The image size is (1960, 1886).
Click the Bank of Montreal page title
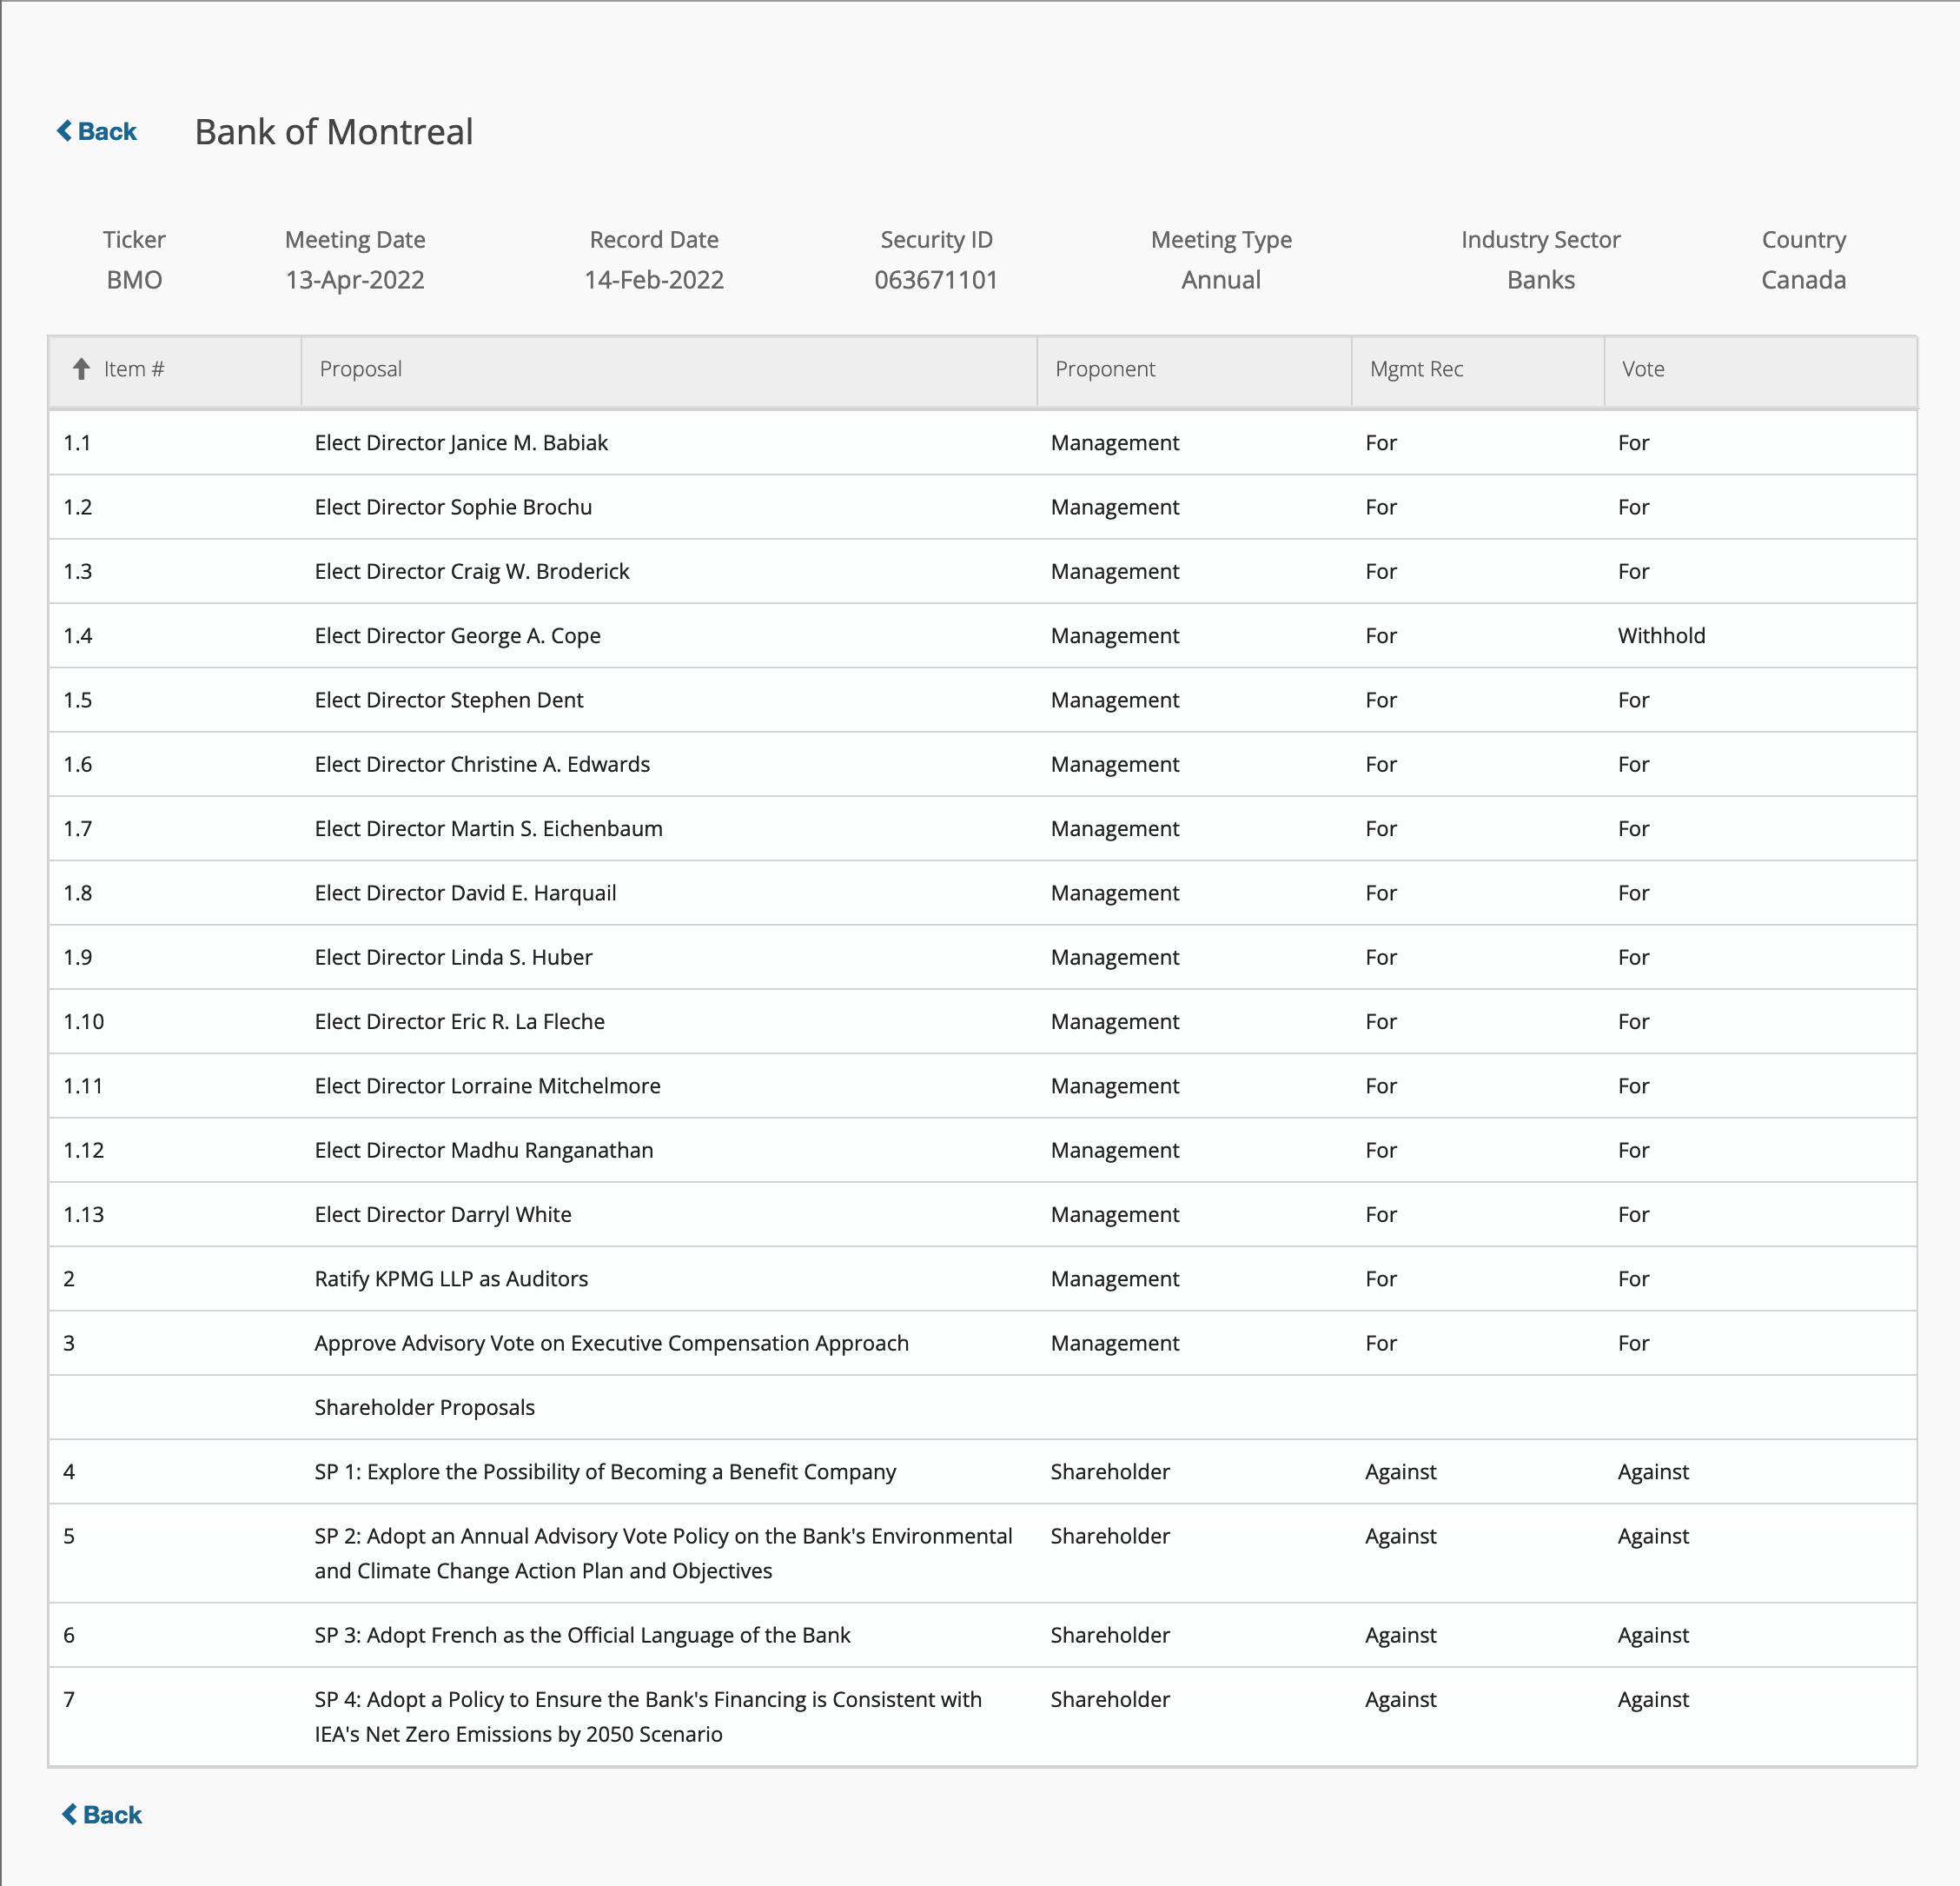pos(333,132)
